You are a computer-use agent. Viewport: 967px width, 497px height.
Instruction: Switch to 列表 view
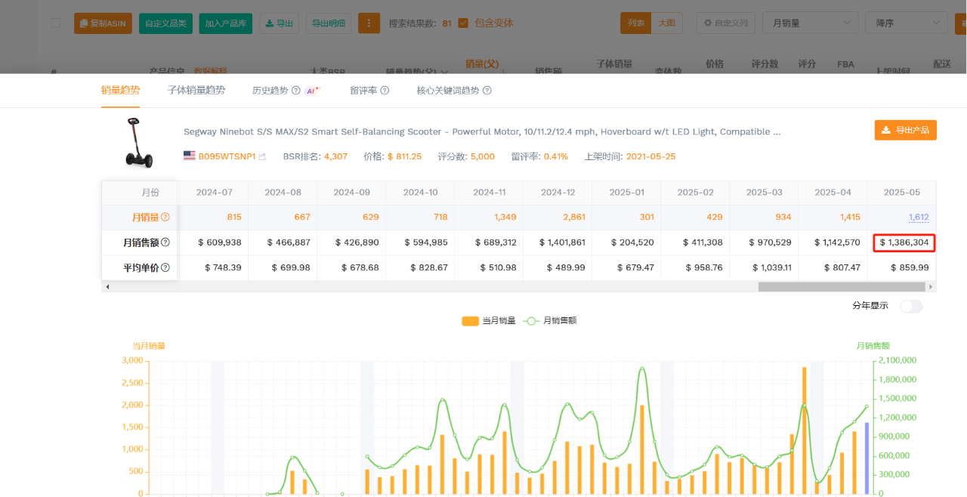pos(636,23)
